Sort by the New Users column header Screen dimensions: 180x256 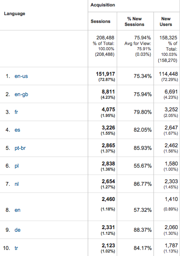click(166, 22)
